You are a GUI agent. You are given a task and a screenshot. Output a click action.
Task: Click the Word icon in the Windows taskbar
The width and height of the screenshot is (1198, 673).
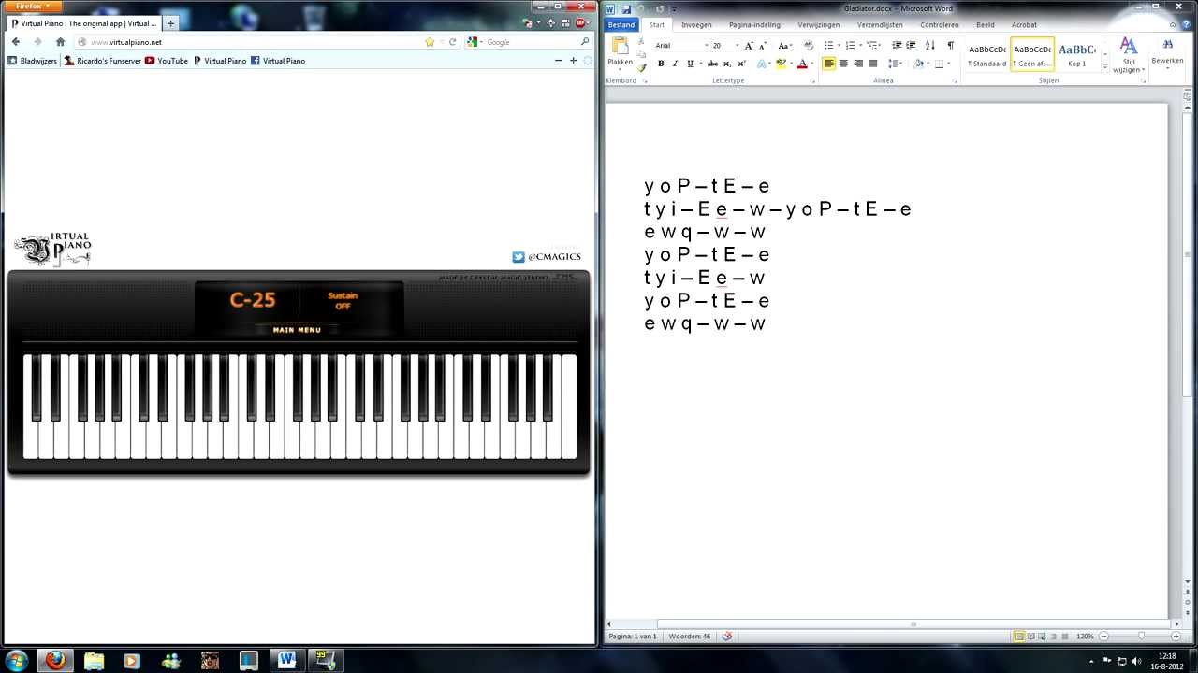click(286, 660)
